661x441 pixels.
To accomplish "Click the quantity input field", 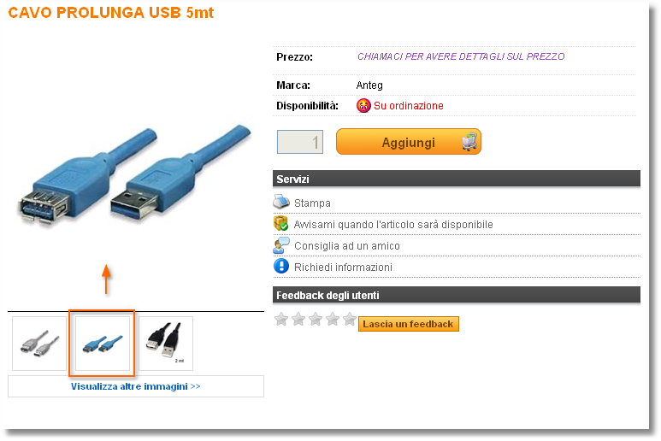I will (x=300, y=142).
